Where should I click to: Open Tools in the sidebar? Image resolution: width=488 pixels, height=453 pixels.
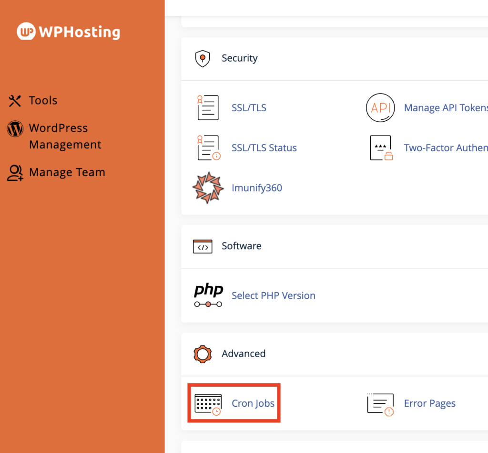click(x=43, y=101)
